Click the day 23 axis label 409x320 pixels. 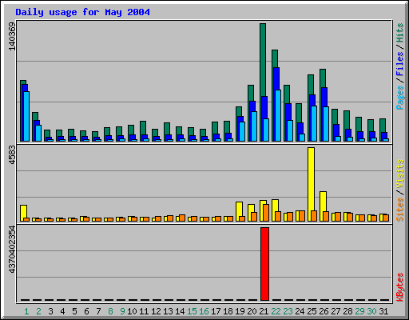pyautogui.click(x=288, y=311)
